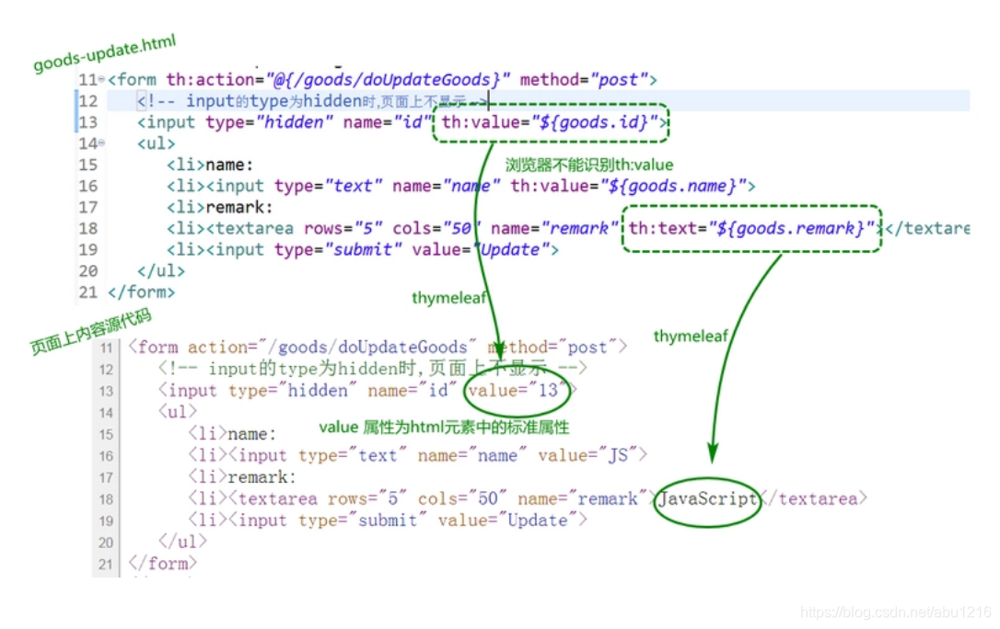Click rows="5" in the editor's textarea tag
Viewport: 1000px width, 629px height.
(x=343, y=228)
